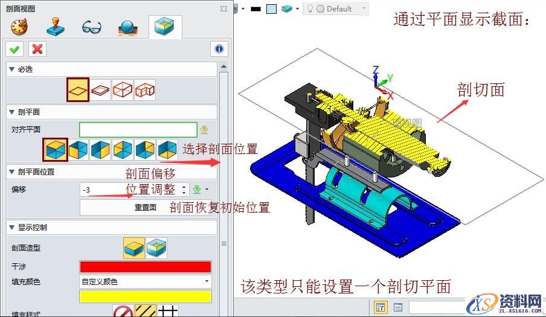The image size is (546, 317).
Task: Select the solid 剖面造型 icon
Action: pos(134,248)
